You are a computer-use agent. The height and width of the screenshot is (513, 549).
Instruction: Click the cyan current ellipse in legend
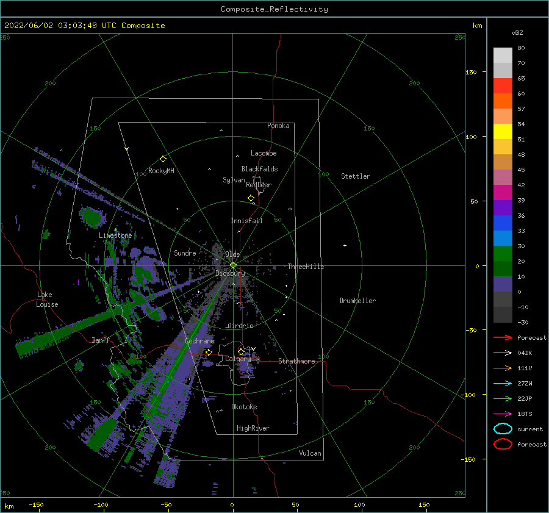pyautogui.click(x=503, y=429)
